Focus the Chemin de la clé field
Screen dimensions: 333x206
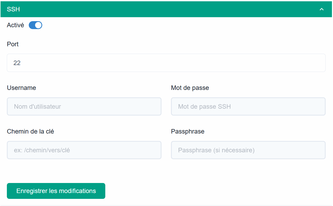pos(84,150)
